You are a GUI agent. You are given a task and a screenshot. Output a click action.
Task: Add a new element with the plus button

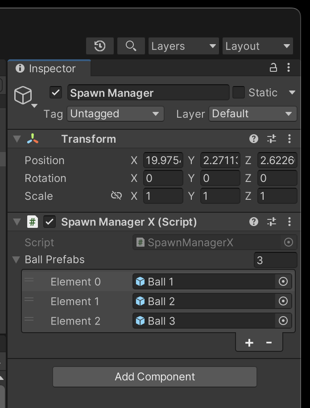[x=248, y=342]
